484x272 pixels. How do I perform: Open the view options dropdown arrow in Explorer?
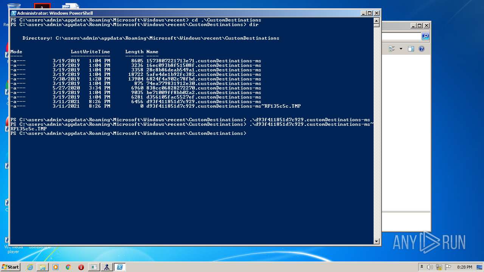pyautogui.click(x=401, y=49)
